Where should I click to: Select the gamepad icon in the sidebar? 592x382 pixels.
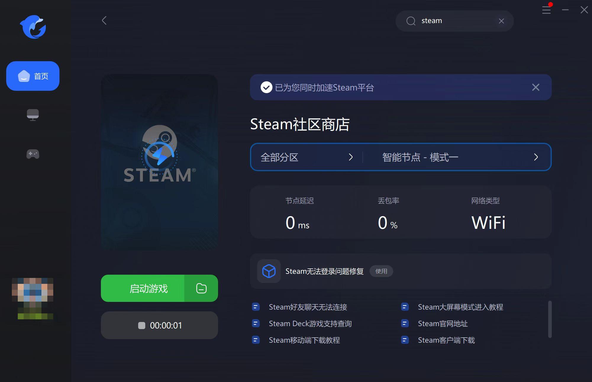click(33, 154)
